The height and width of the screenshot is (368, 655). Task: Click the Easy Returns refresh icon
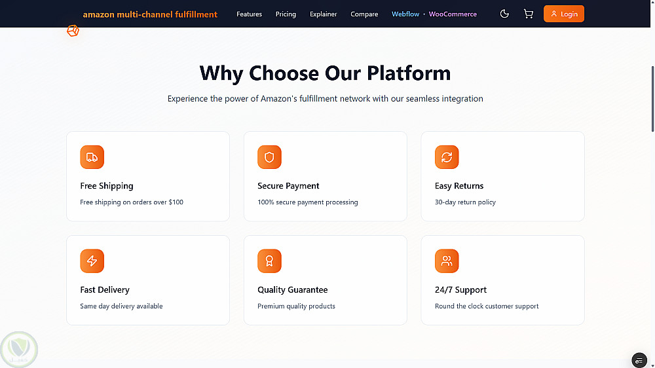[447, 157]
